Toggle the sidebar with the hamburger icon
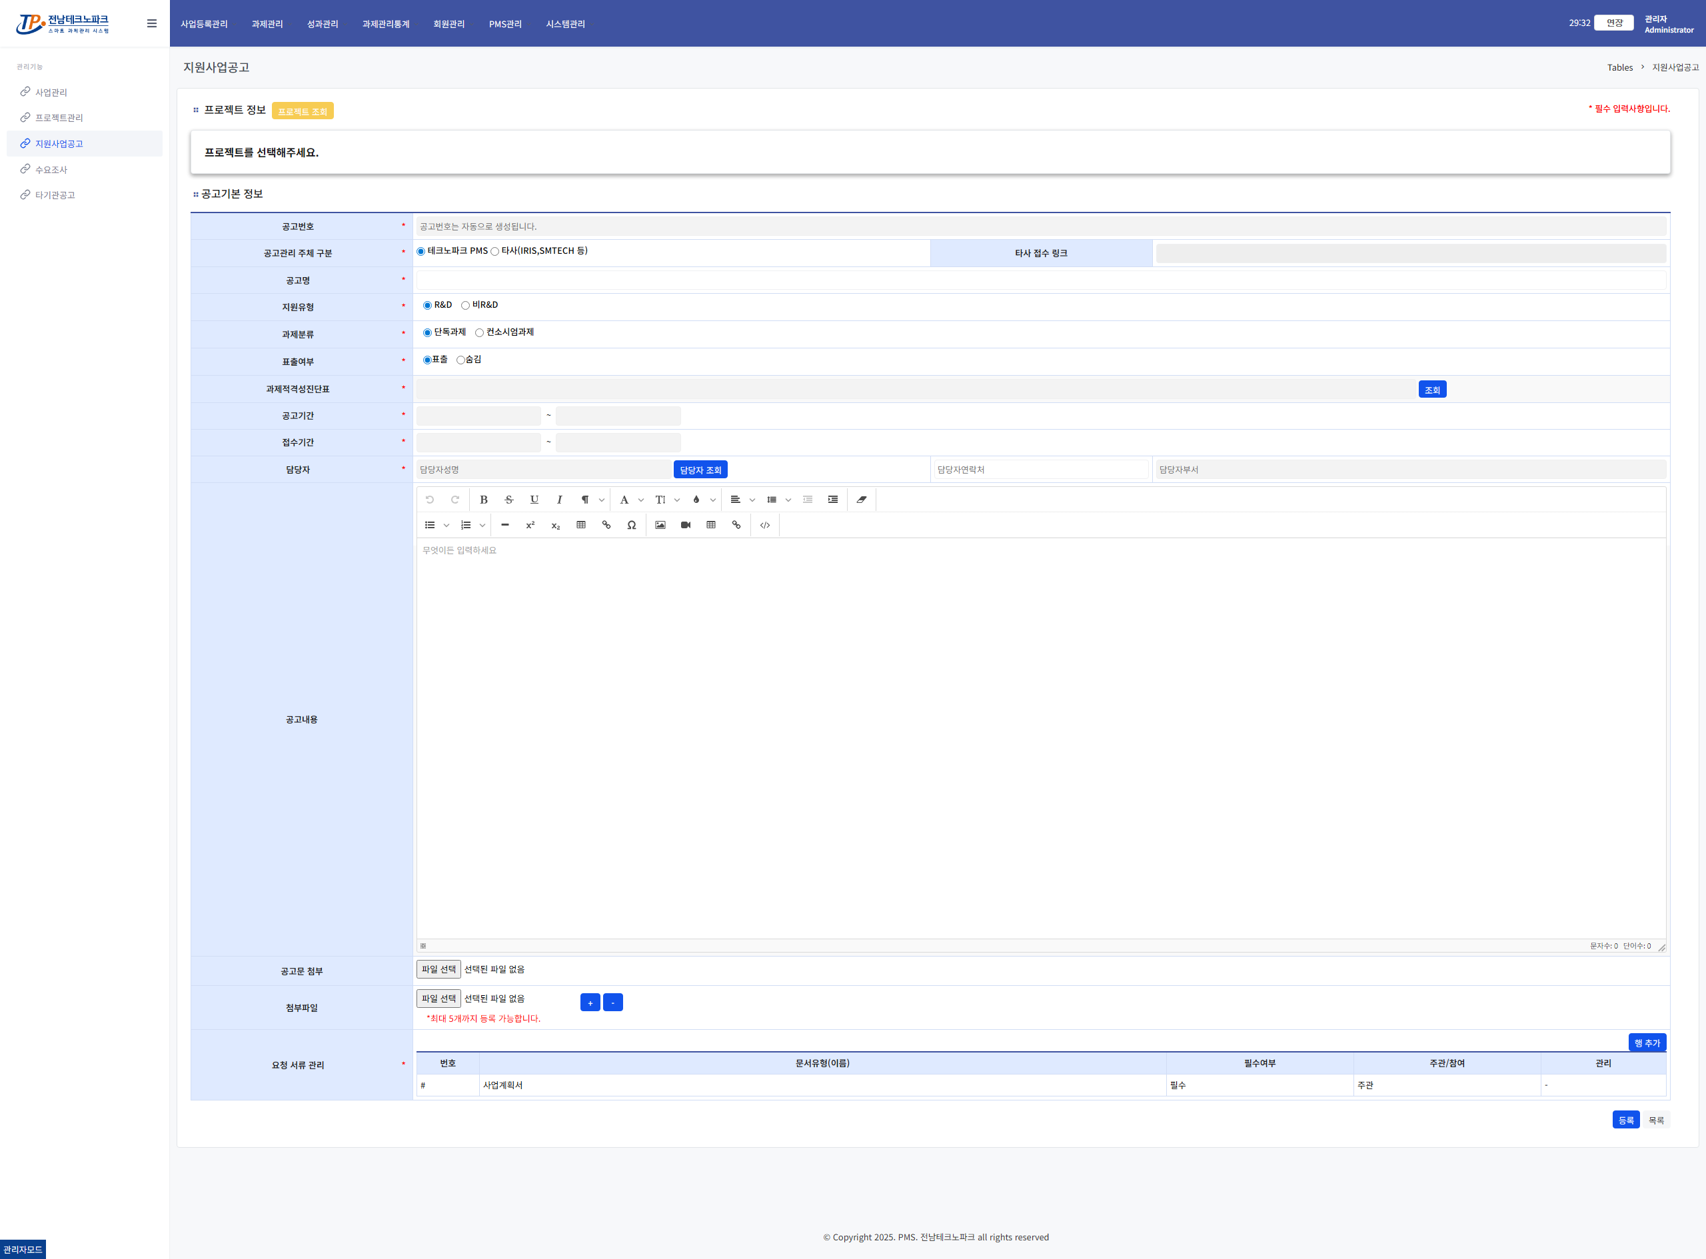This screenshot has height=1259, width=1706. tap(152, 23)
